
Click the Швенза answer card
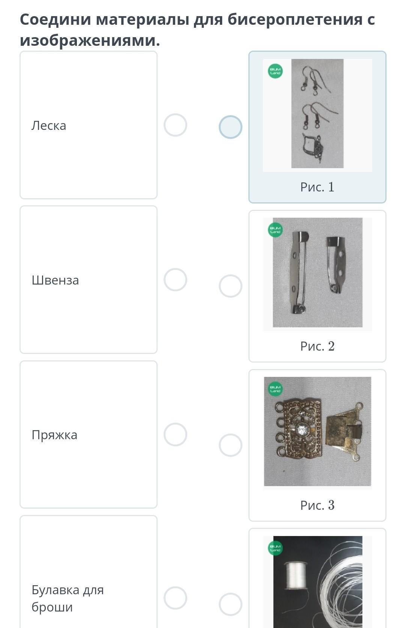click(89, 280)
